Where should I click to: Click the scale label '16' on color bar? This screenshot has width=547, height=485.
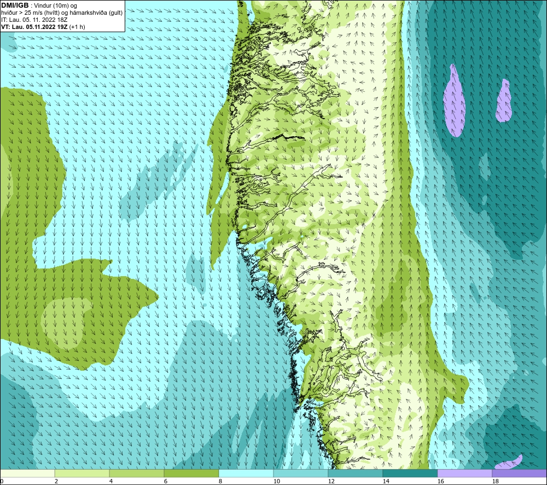[x=440, y=482]
